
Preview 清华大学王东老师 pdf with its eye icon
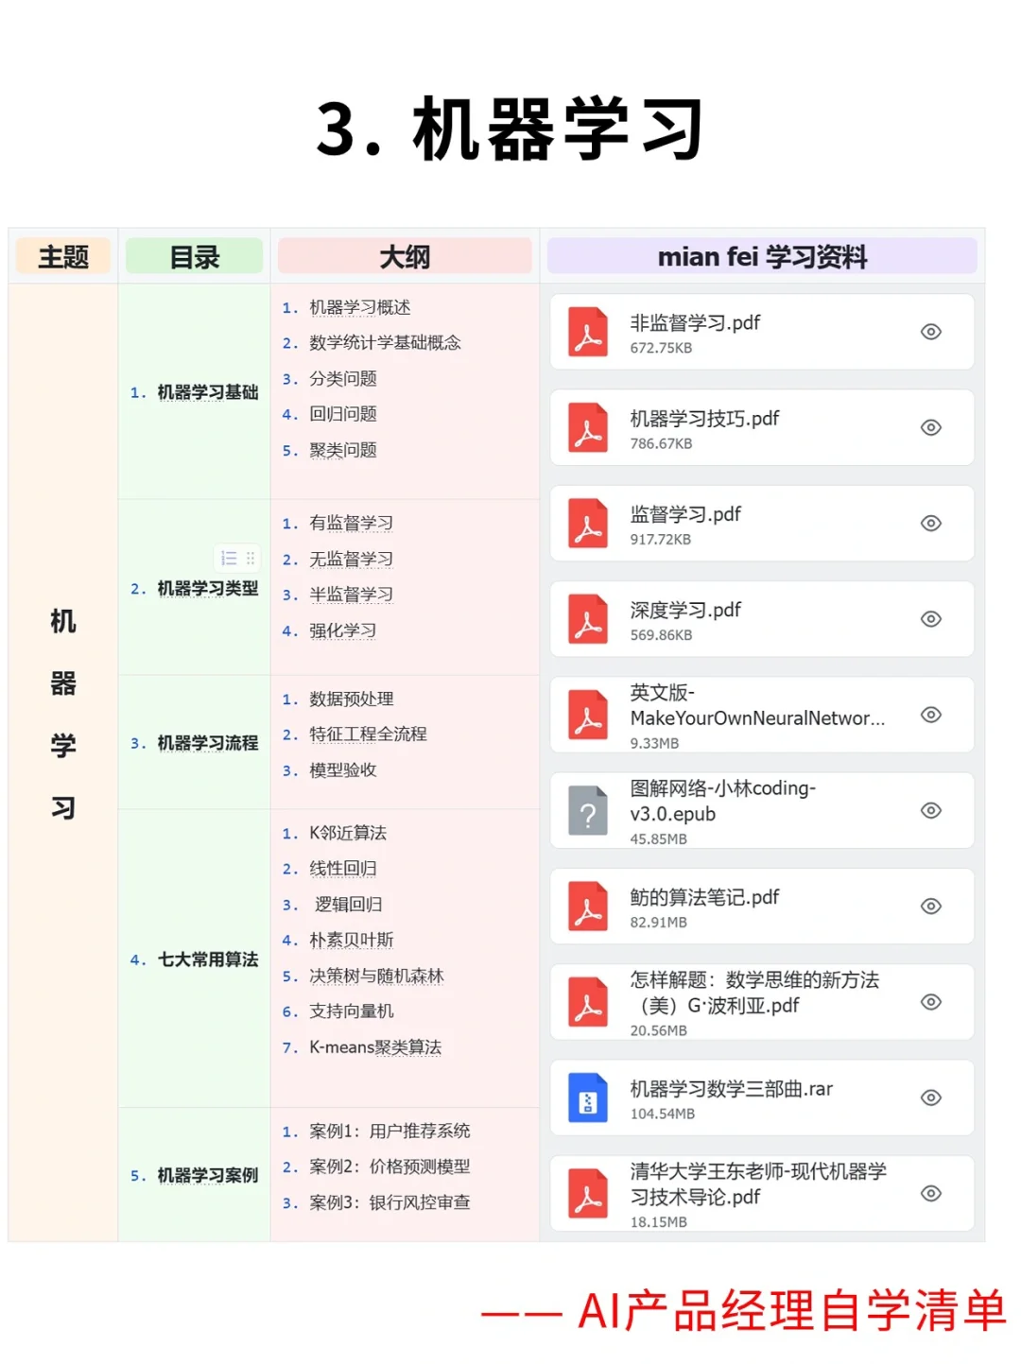[x=931, y=1193]
